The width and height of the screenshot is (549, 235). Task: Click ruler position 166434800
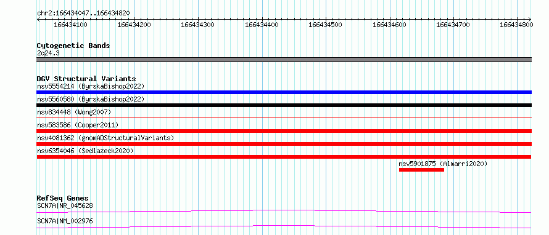[x=516, y=25]
